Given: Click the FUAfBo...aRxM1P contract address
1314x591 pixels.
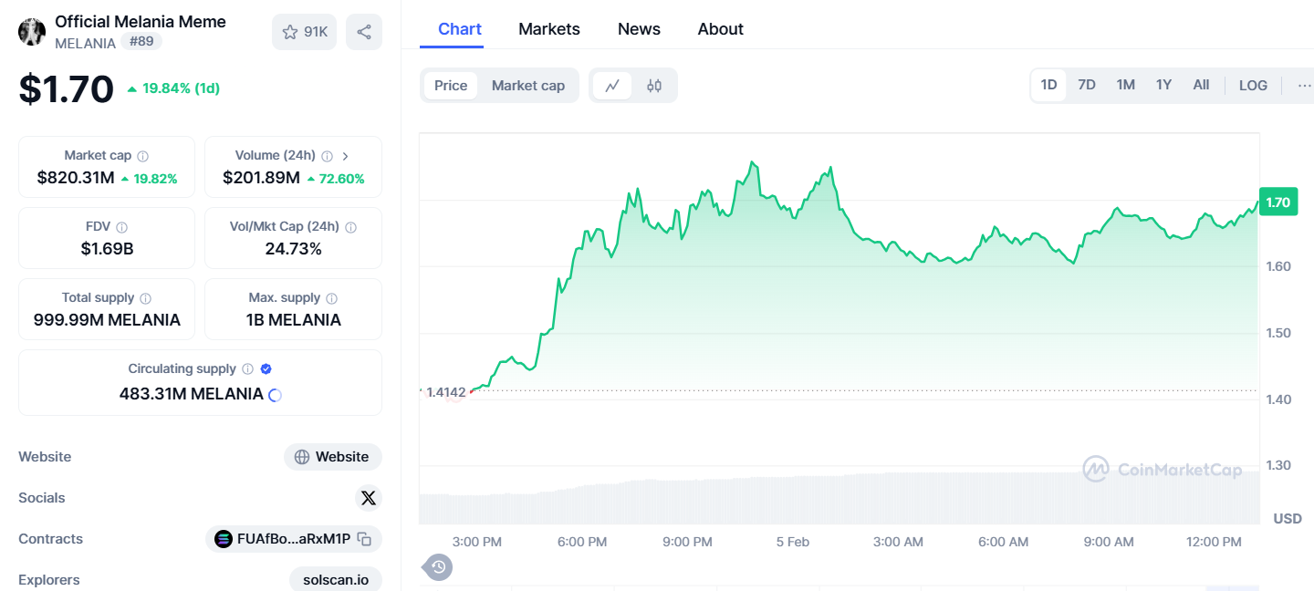Looking at the screenshot, I should pos(293,539).
